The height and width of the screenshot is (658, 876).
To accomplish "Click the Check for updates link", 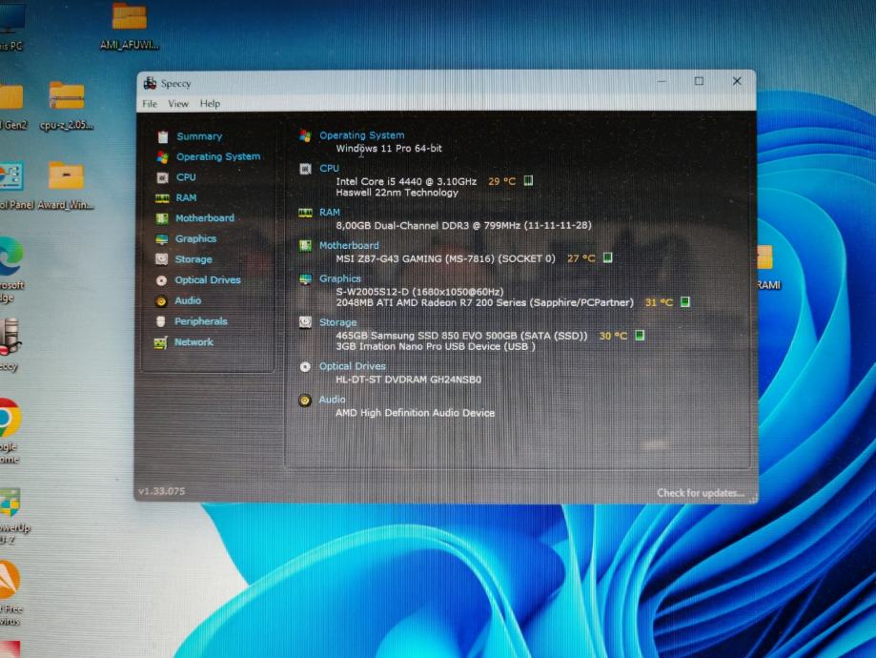I will tap(701, 493).
